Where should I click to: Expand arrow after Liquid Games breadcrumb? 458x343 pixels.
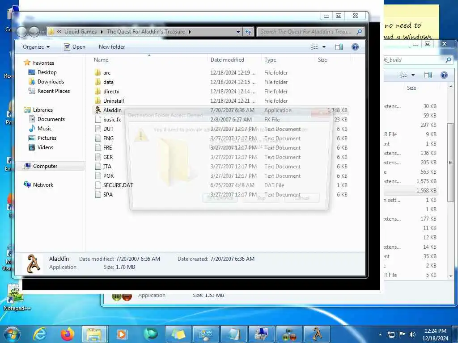pos(102,32)
